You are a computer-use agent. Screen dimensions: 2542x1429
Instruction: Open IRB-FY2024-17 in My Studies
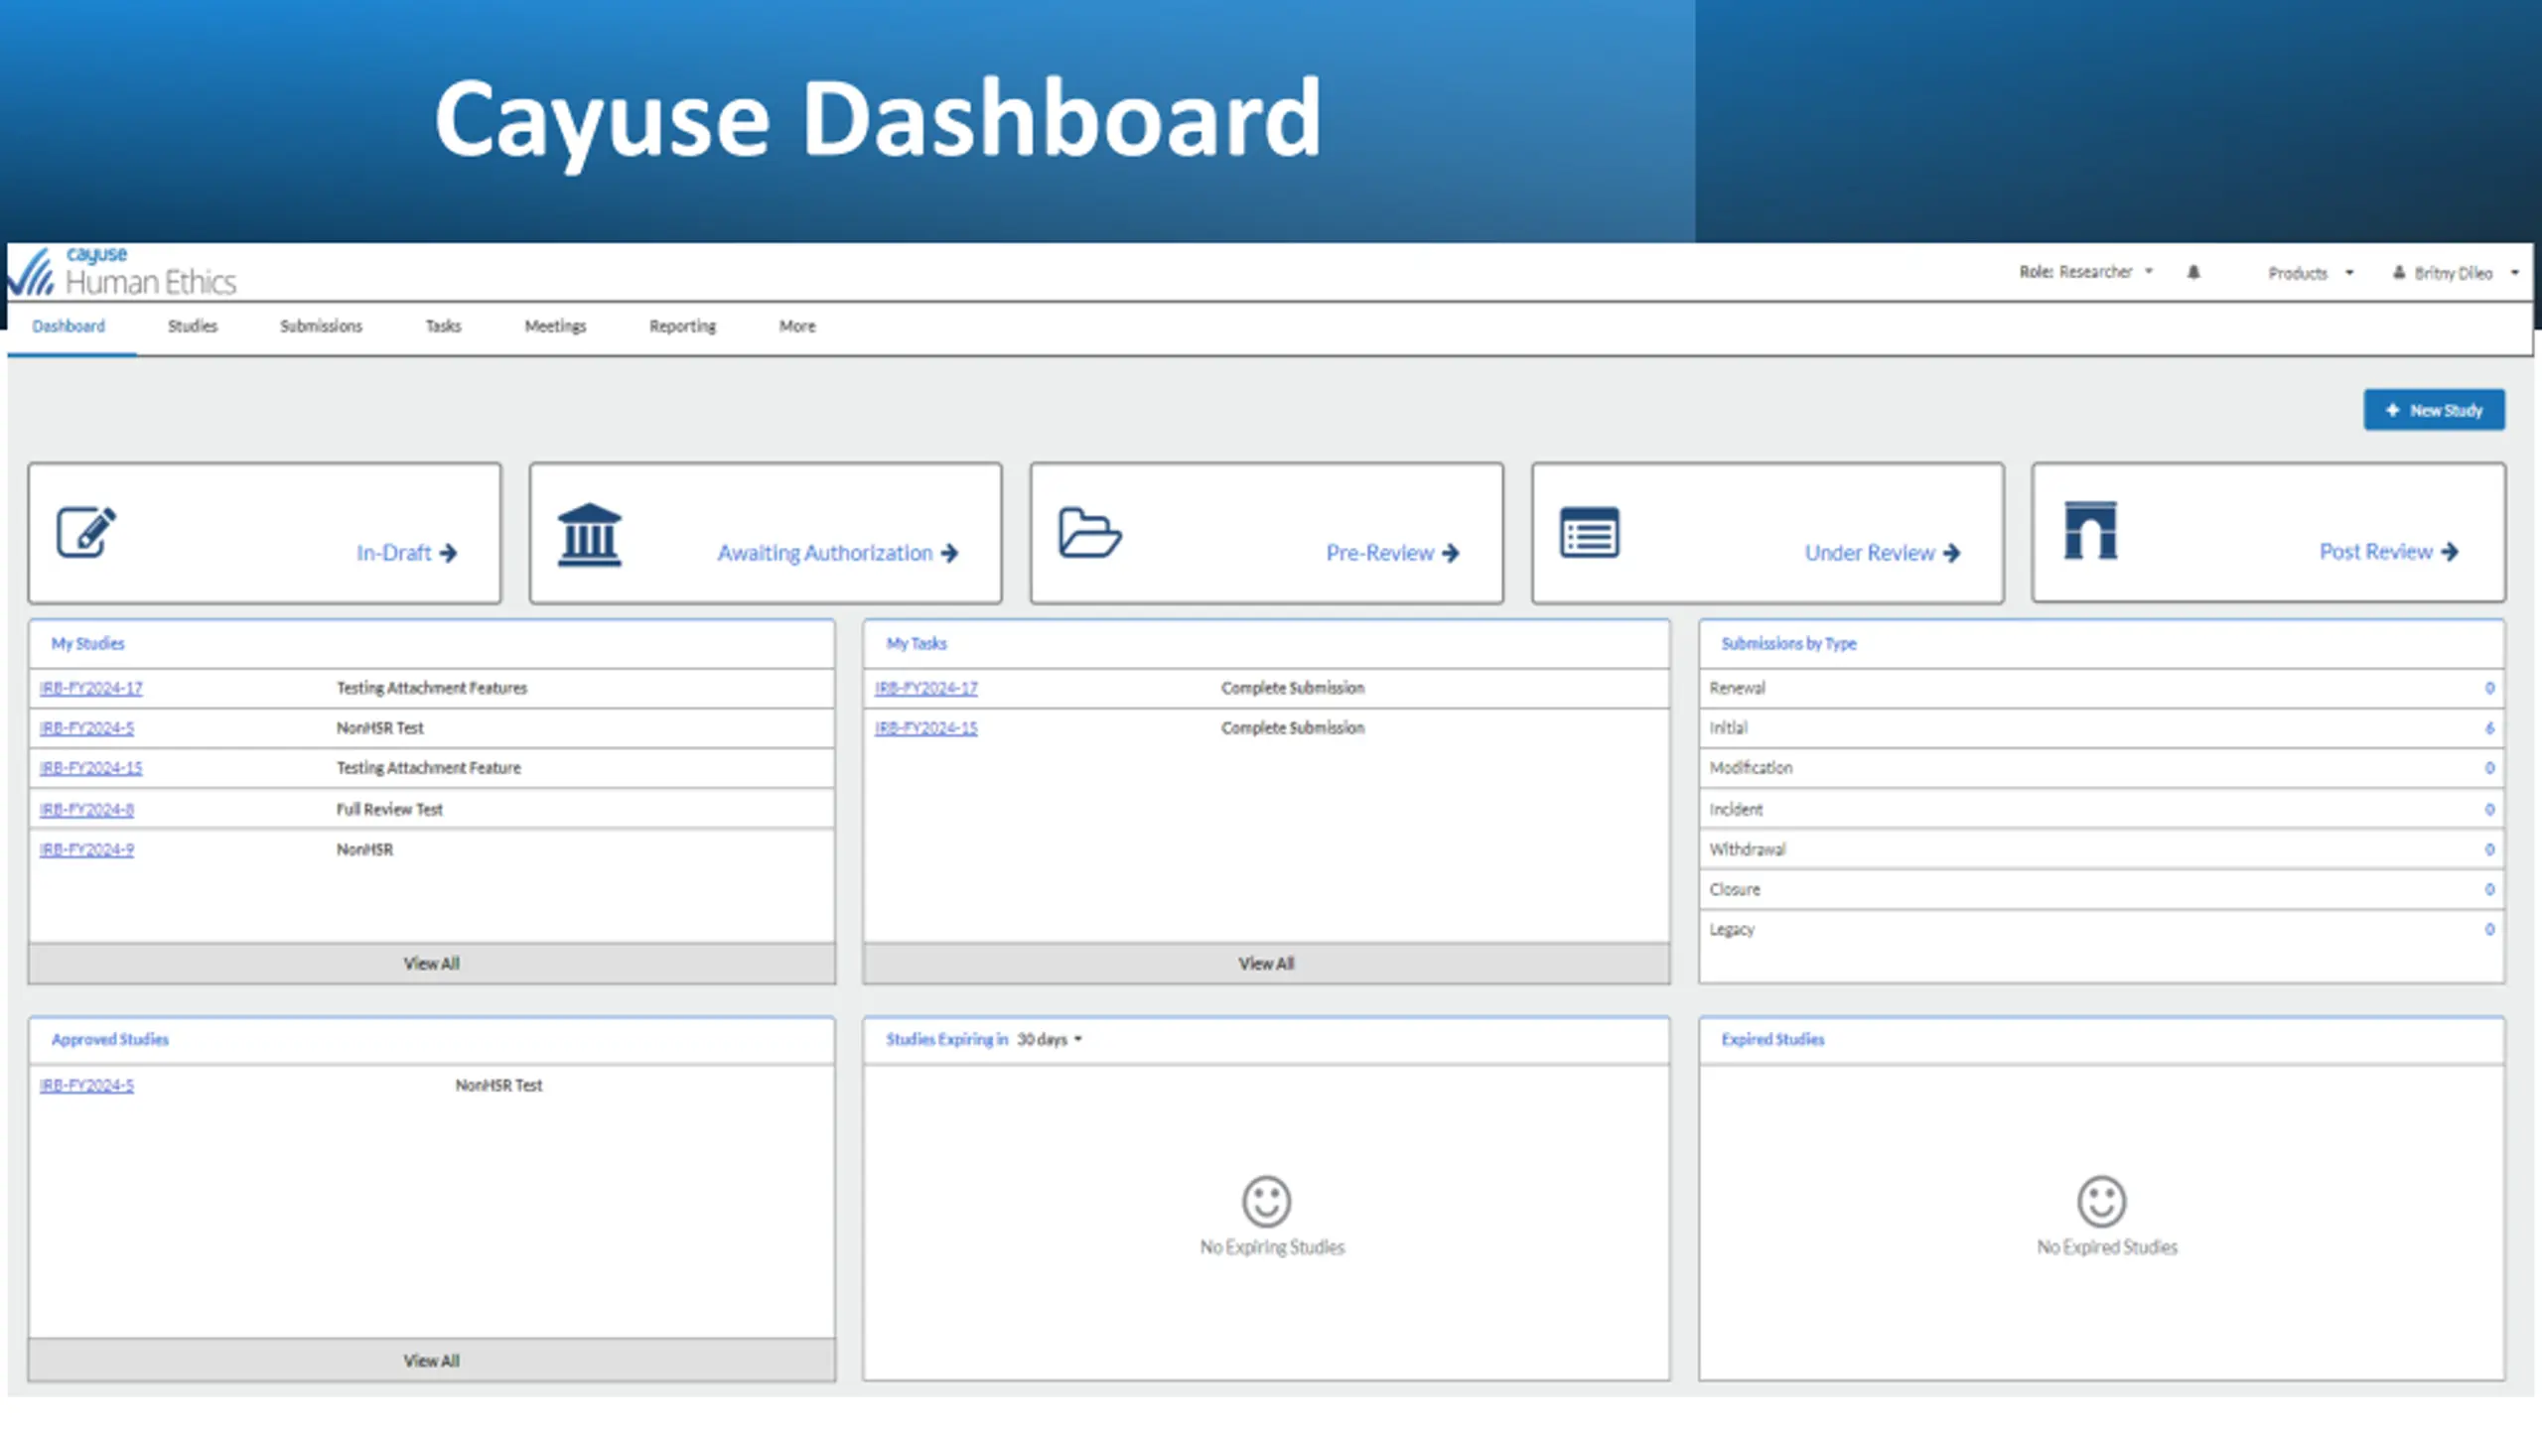click(x=91, y=688)
